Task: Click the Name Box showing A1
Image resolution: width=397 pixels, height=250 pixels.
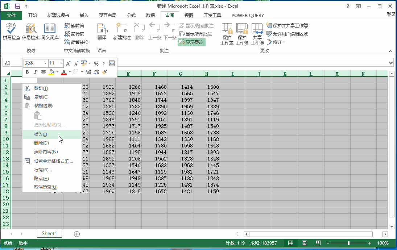Action: [12, 63]
